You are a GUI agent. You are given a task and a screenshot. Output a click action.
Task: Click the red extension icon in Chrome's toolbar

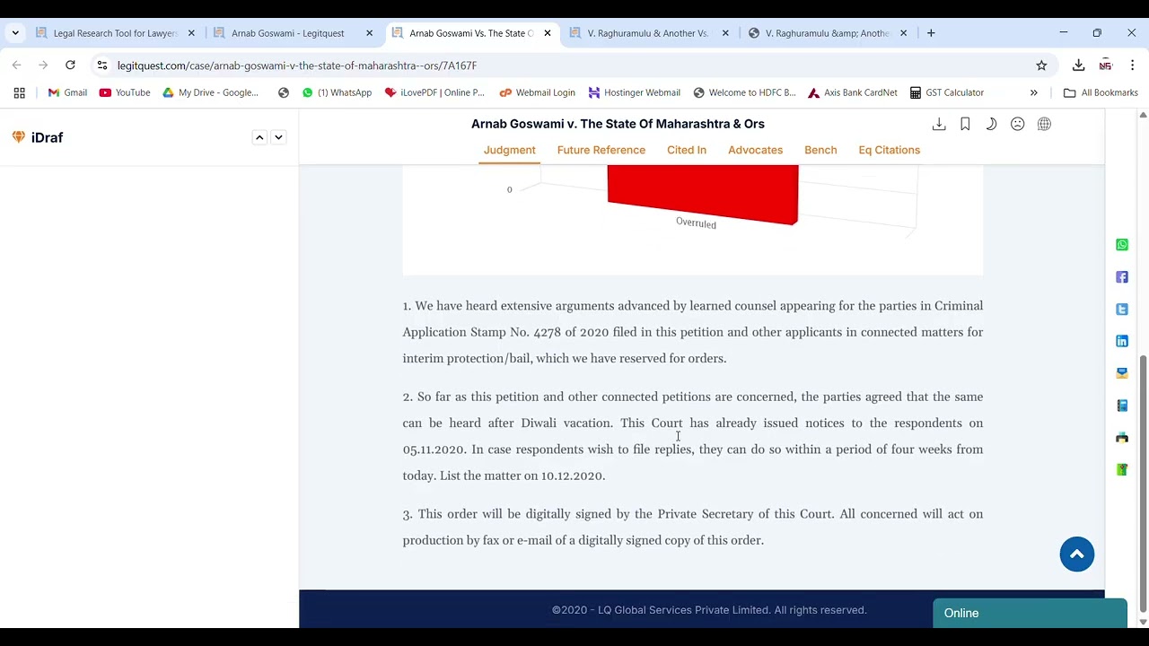[x=1106, y=65]
